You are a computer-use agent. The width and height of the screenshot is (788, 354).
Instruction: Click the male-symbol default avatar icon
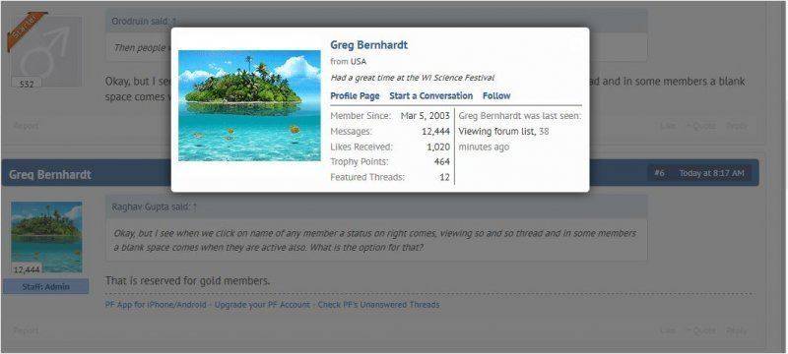[46, 52]
